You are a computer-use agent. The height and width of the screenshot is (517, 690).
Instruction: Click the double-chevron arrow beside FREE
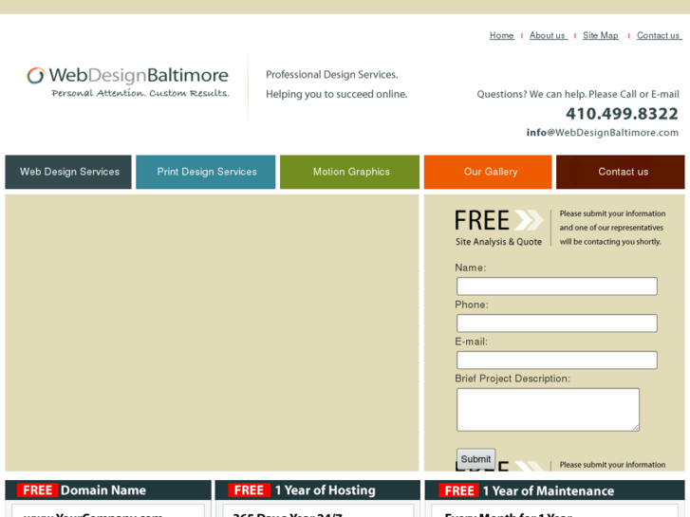530,220
